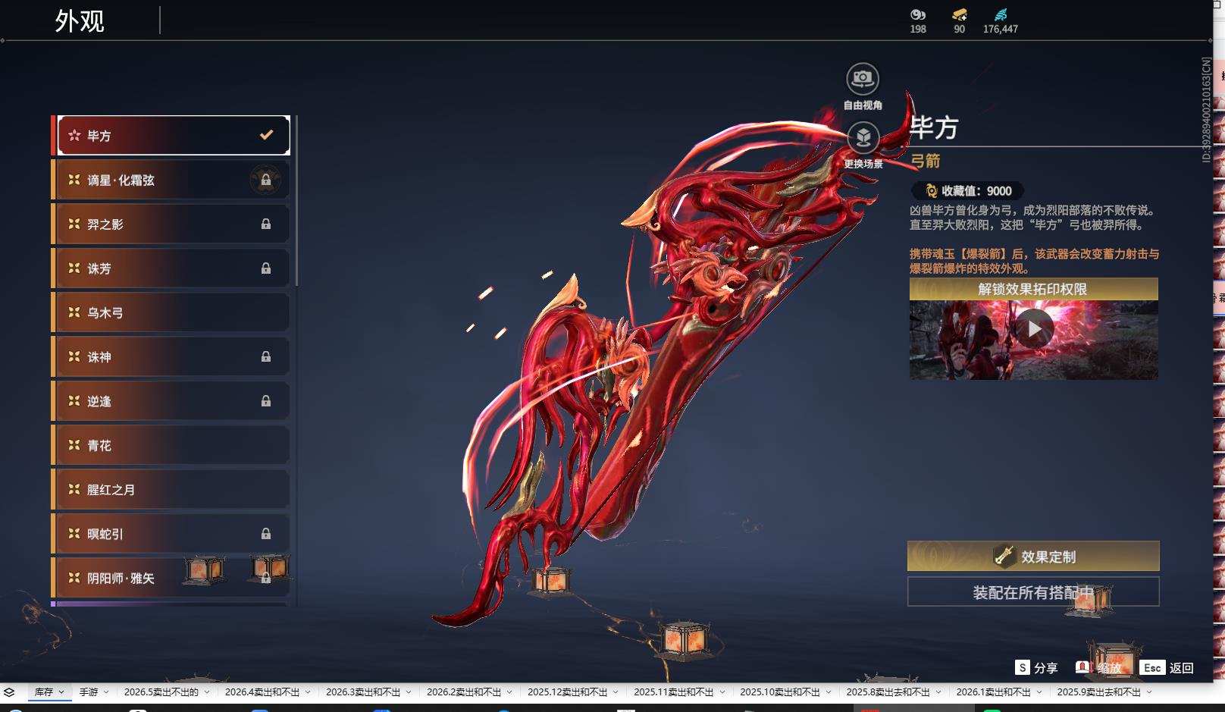Switch to the 2025.12卖出和不出 sheet tab
Viewport: 1225px width, 712px height.
pyautogui.click(x=568, y=692)
